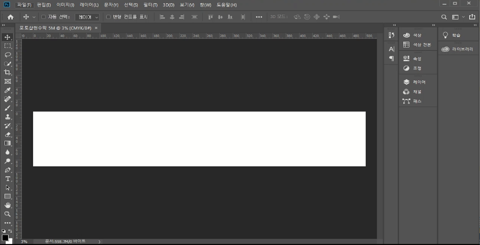Close the 포토샵현수막 5M document tab
Screen dimensions: 480x245
click(x=96, y=28)
